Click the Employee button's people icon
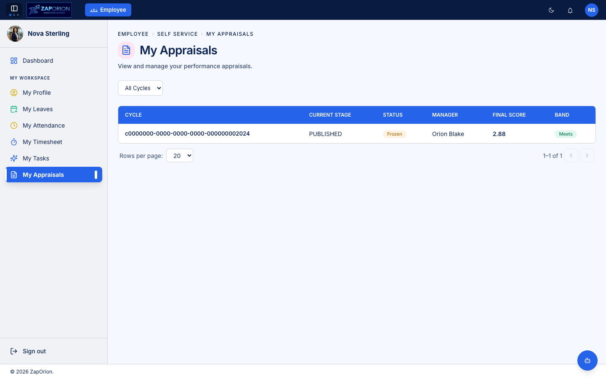This screenshot has height=379, width=606. pos(94,10)
